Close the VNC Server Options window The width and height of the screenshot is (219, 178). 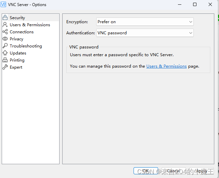pyautogui.click(x=210, y=4)
